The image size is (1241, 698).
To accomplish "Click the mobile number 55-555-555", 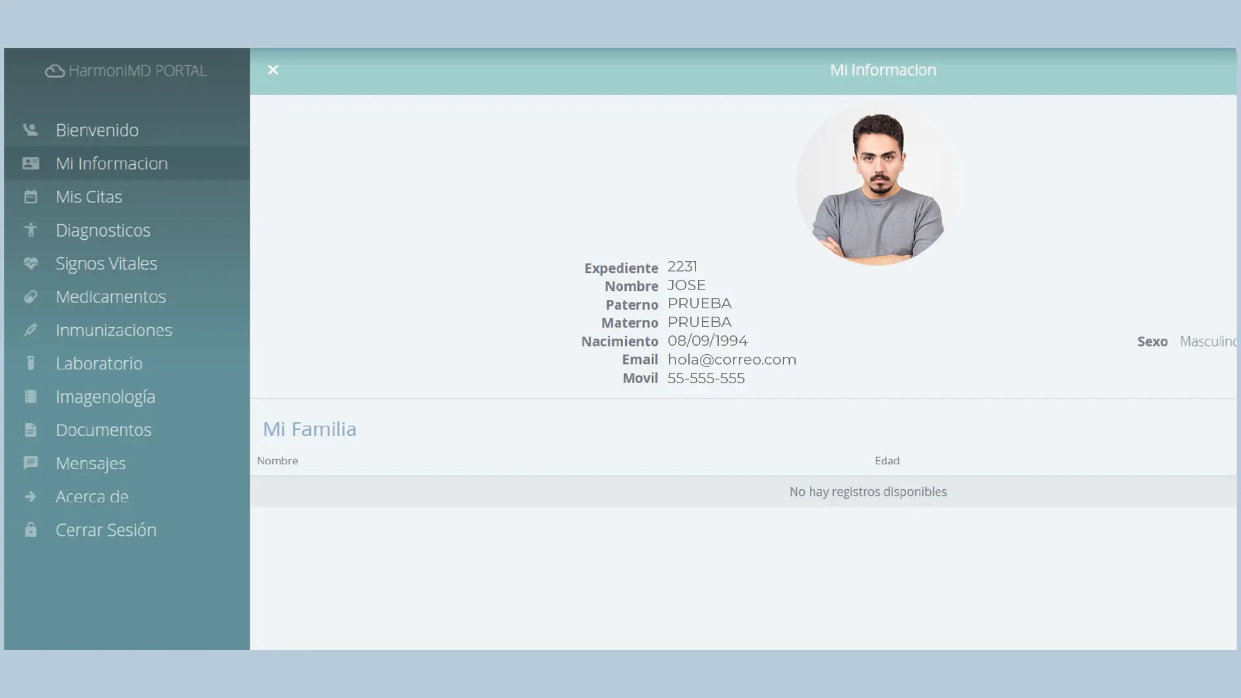I will coord(706,378).
